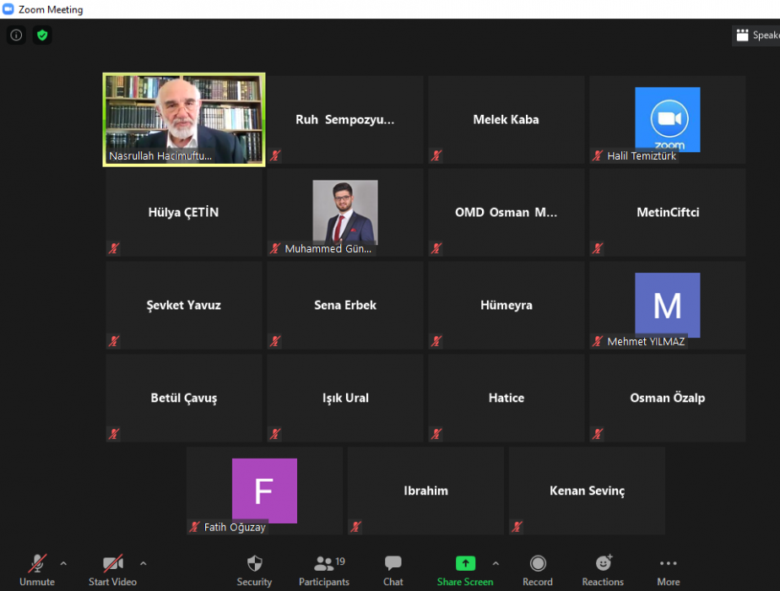Image resolution: width=780 pixels, height=591 pixels.
Task: Select Osman Özalp's participant tile
Action: click(x=668, y=398)
